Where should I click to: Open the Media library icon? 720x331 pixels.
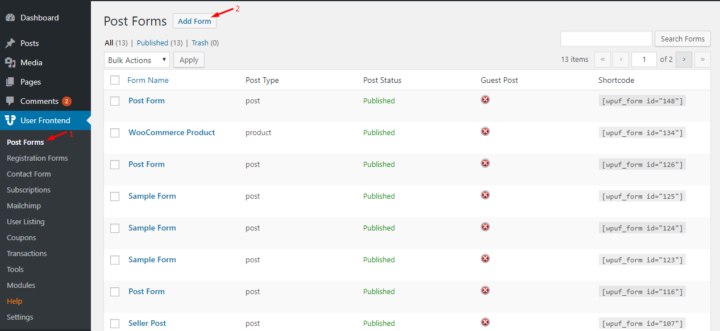[x=10, y=62]
